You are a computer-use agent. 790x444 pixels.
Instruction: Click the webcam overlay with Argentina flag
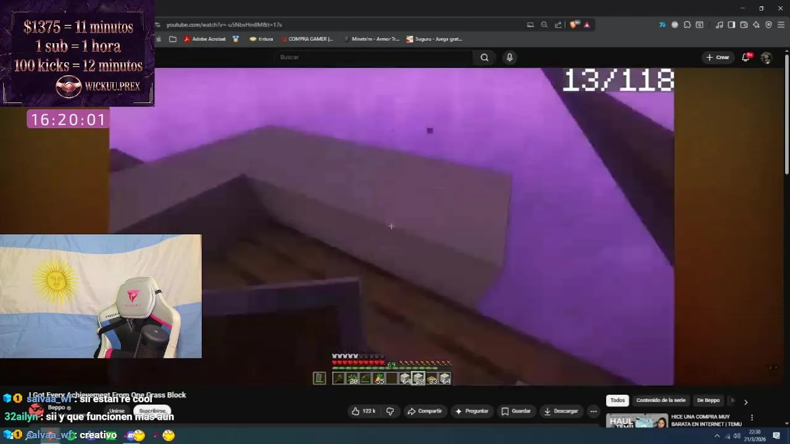tap(101, 296)
